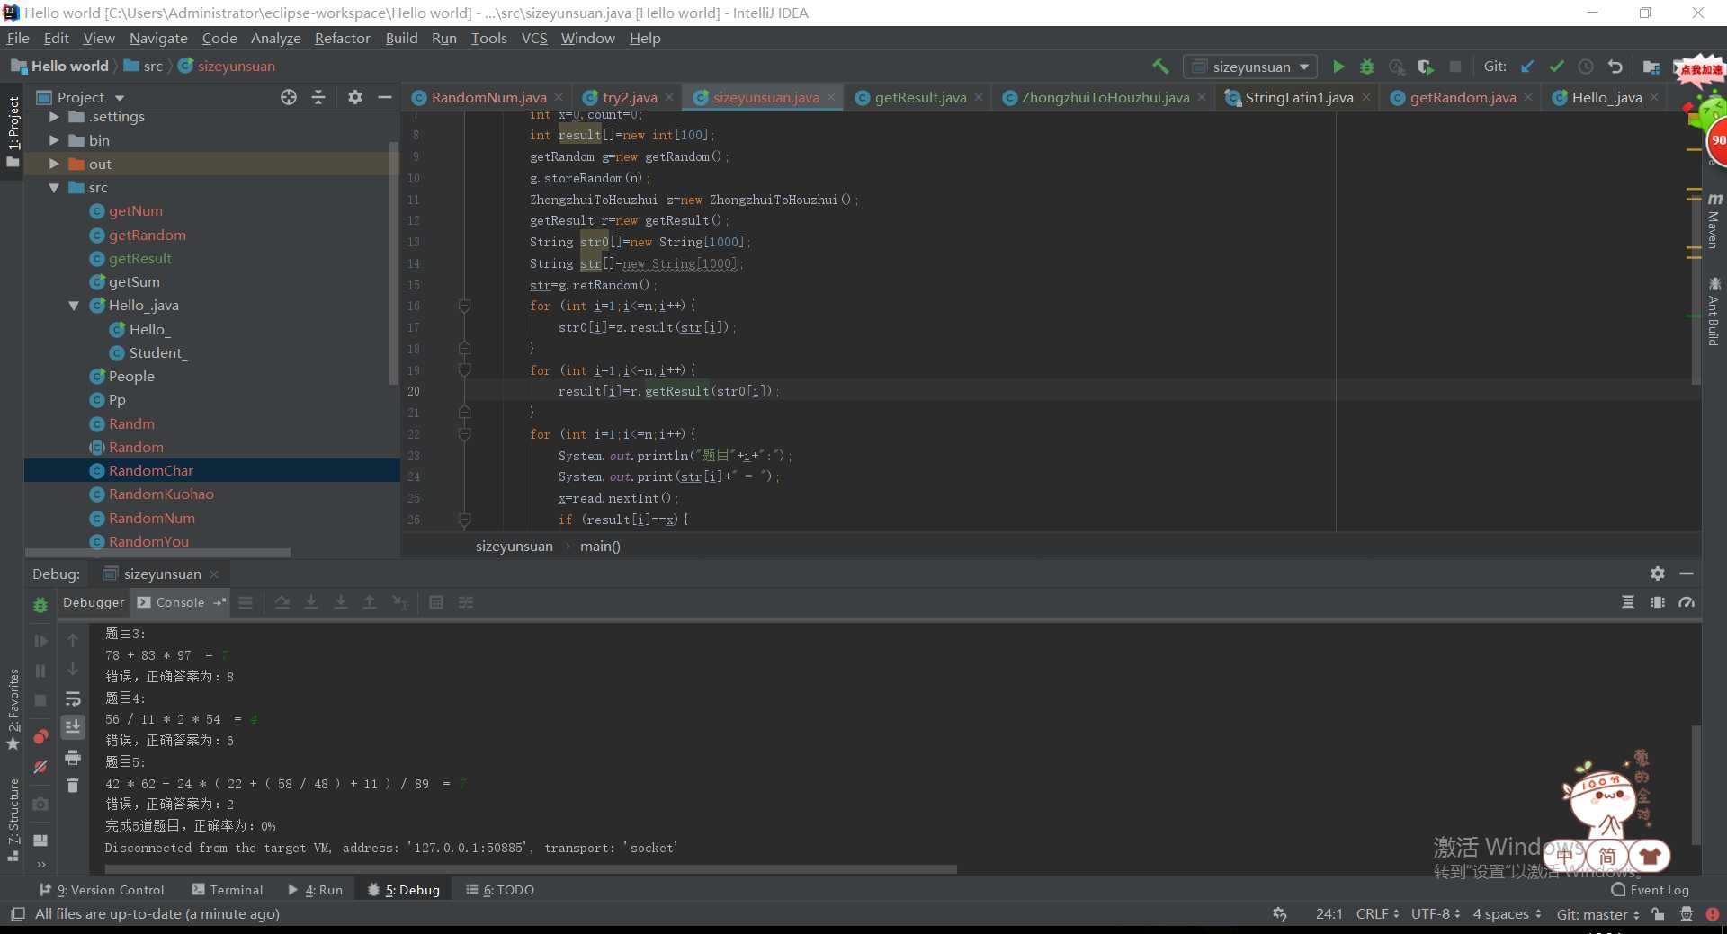Open the VCS menu
1727x934 pixels.
pyautogui.click(x=534, y=38)
